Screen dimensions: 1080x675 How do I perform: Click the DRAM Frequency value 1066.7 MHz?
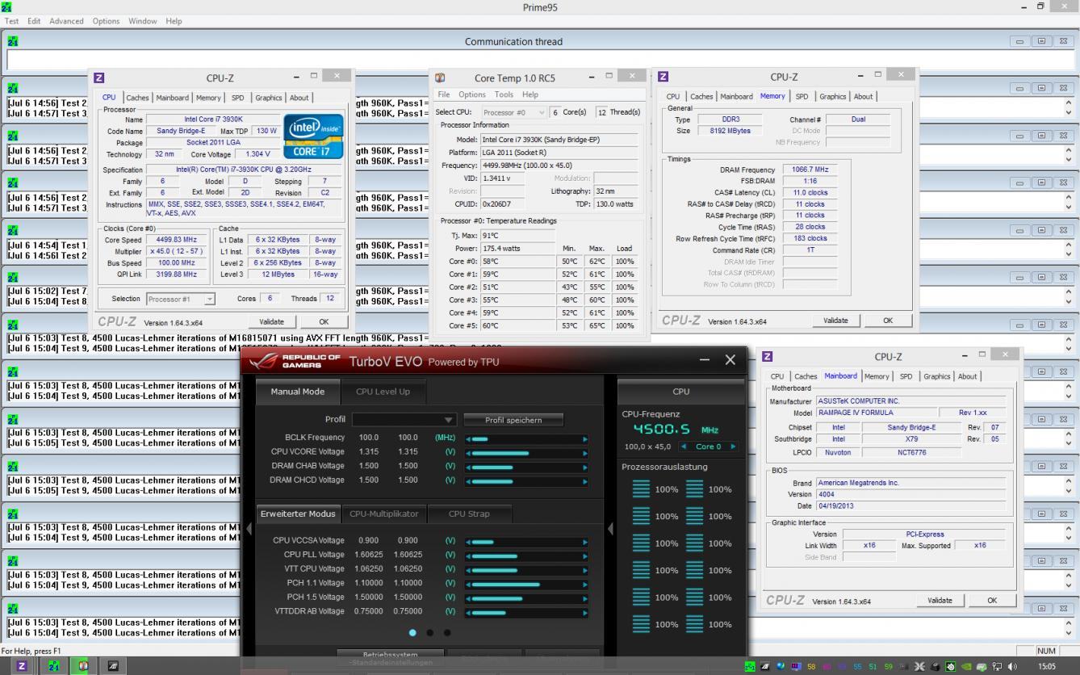[810, 170]
